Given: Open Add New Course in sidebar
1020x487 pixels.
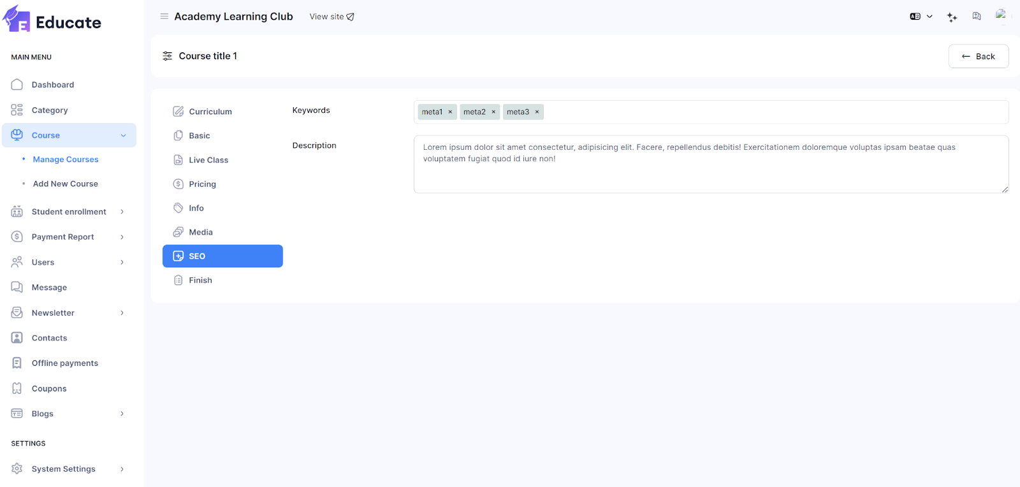Looking at the screenshot, I should click(x=66, y=184).
